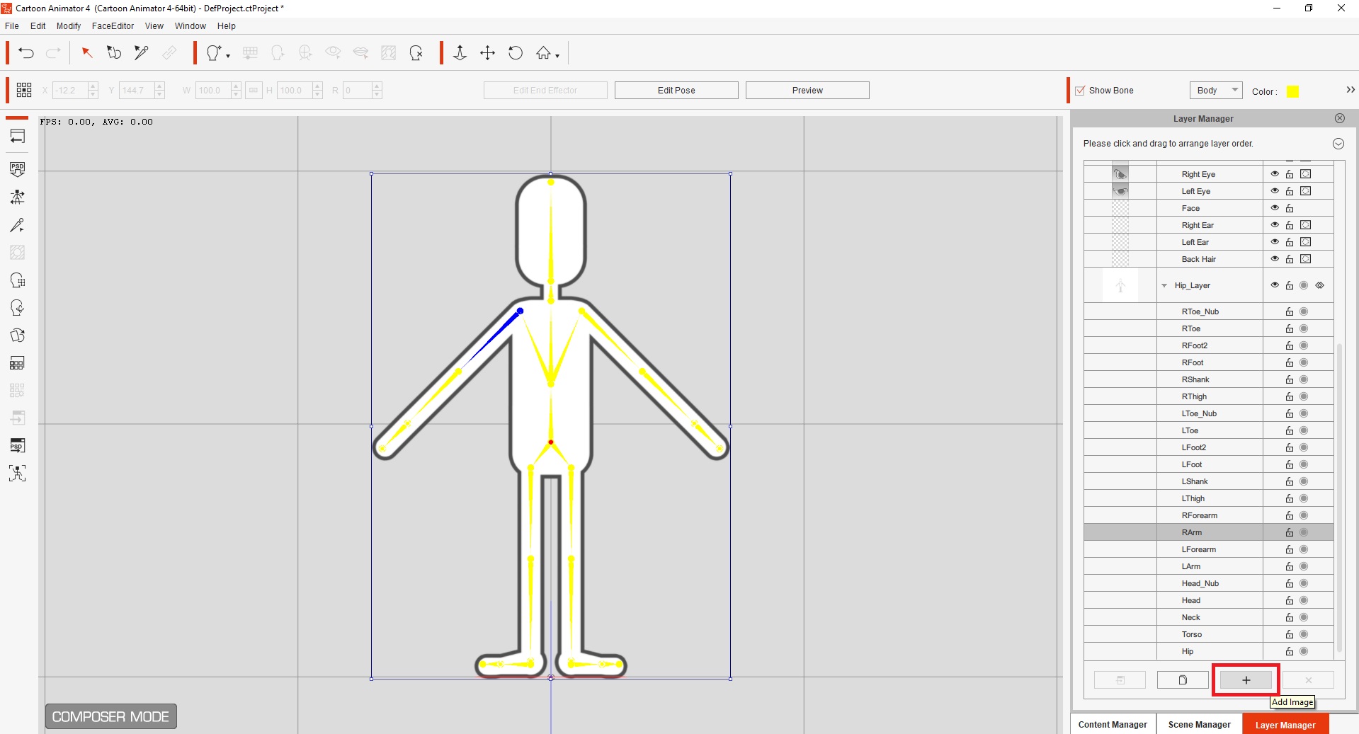The width and height of the screenshot is (1359, 734).
Task: Open the File menu
Action: [x=12, y=26]
